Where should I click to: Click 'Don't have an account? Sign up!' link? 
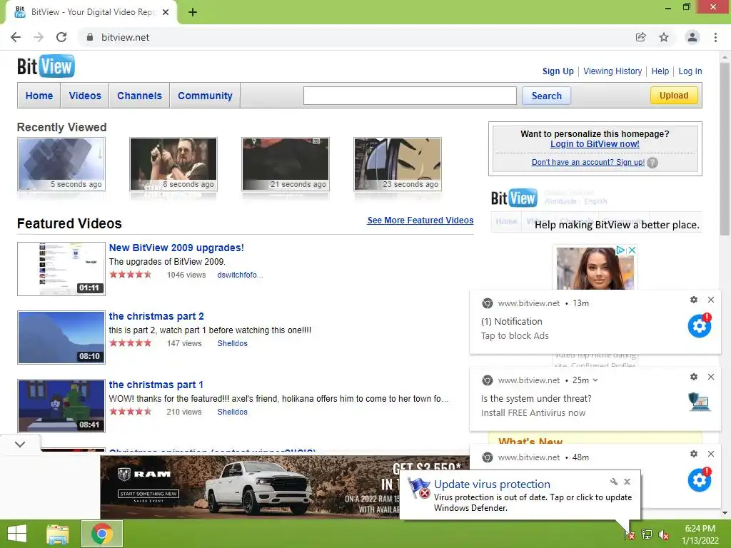[x=588, y=162]
